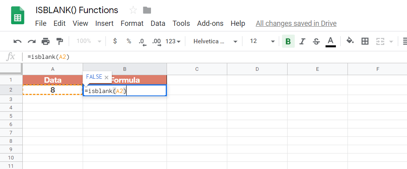Open the Tools menu
The height and width of the screenshot is (169, 407).
point(181,23)
